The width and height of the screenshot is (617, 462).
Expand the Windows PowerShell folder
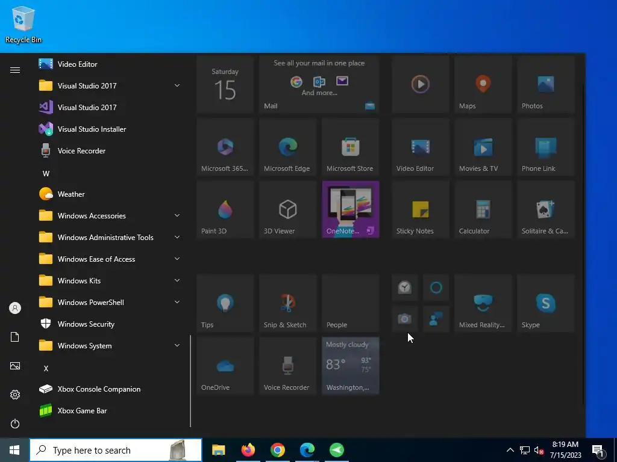(x=110, y=302)
